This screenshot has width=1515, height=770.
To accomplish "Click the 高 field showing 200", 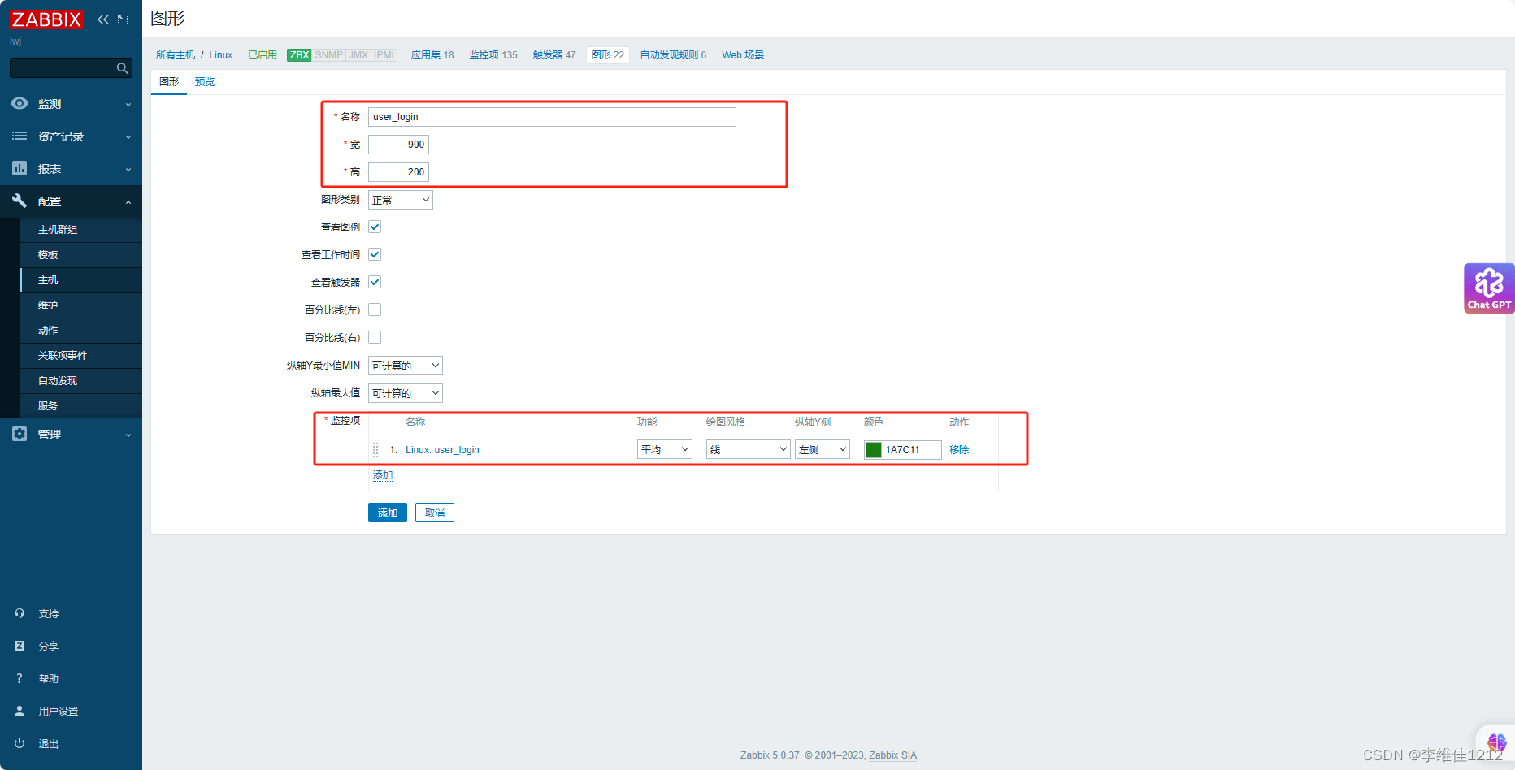I will point(398,172).
